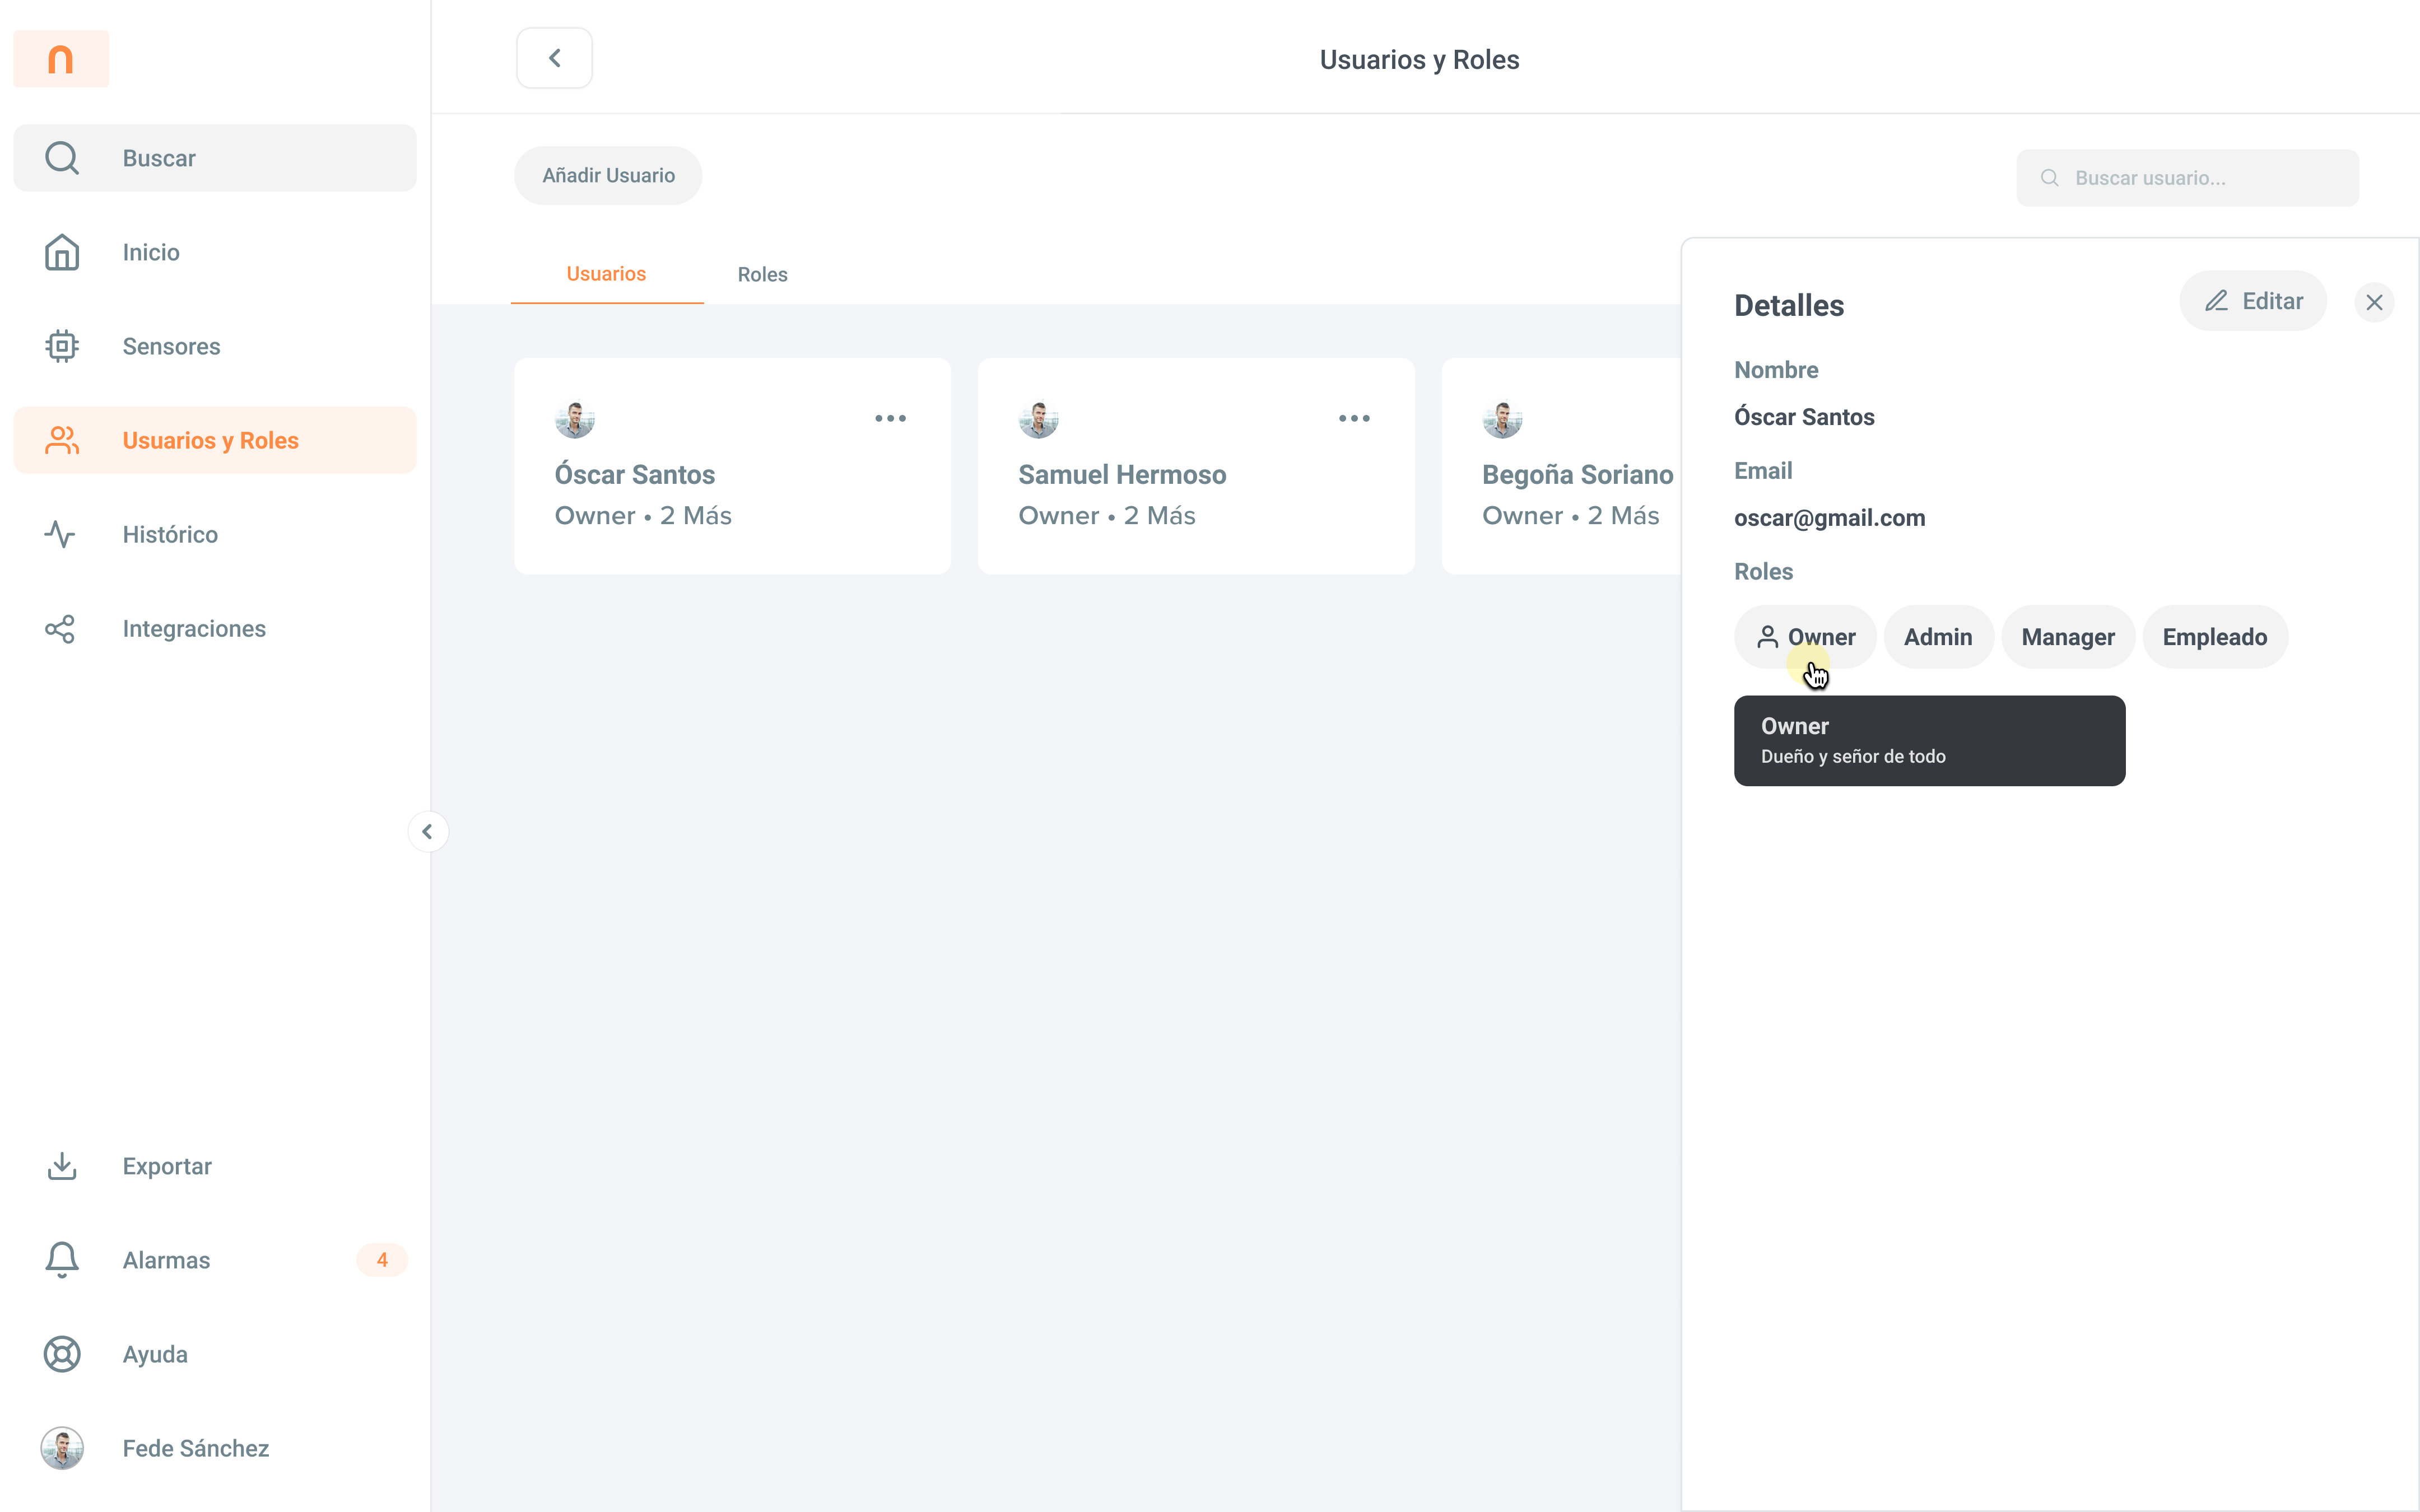The width and height of the screenshot is (2420, 1512).
Task: Select the Manager role chip
Action: 2067,637
